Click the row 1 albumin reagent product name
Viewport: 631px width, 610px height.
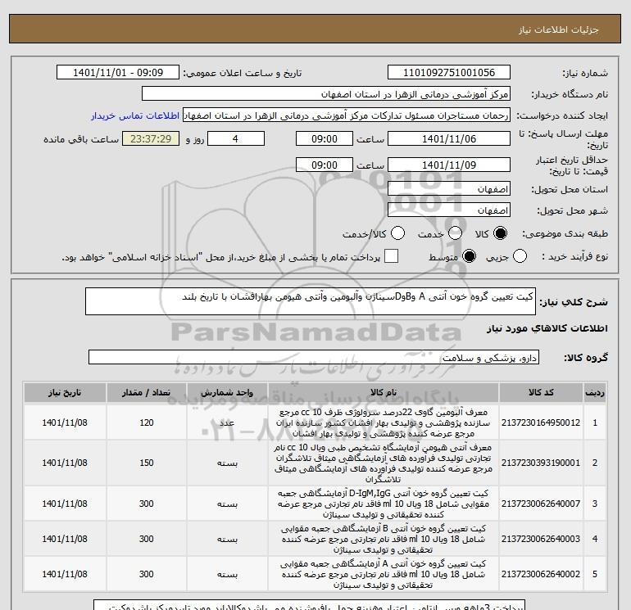click(x=384, y=423)
